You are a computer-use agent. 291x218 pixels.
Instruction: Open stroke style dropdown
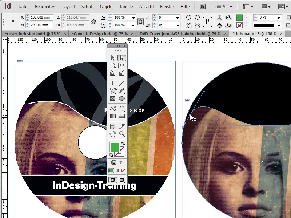click(279, 25)
